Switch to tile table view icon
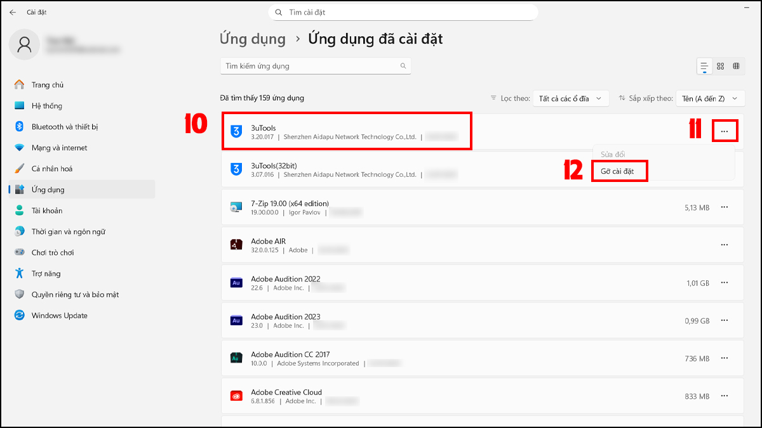The image size is (762, 428). tap(737, 66)
